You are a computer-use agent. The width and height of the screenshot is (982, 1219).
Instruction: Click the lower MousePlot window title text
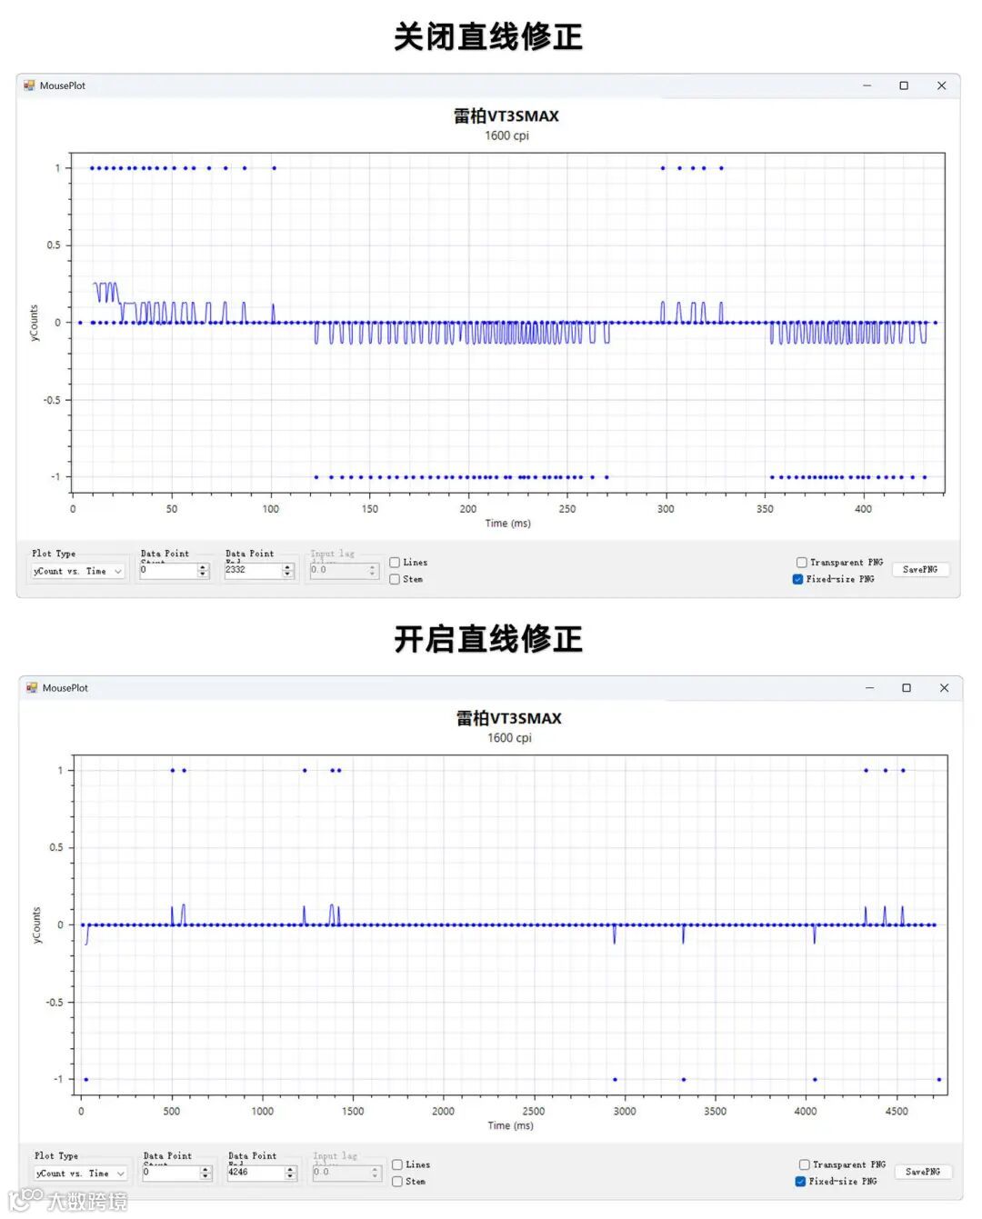click(x=65, y=688)
